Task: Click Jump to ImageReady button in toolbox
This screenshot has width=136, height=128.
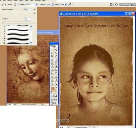Action: coord(54,103)
